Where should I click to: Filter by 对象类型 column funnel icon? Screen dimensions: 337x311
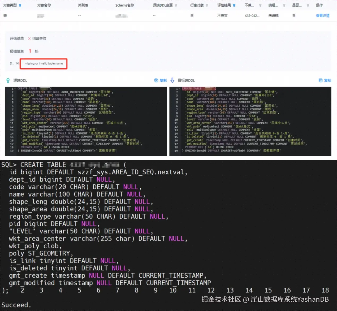coord(20,6)
